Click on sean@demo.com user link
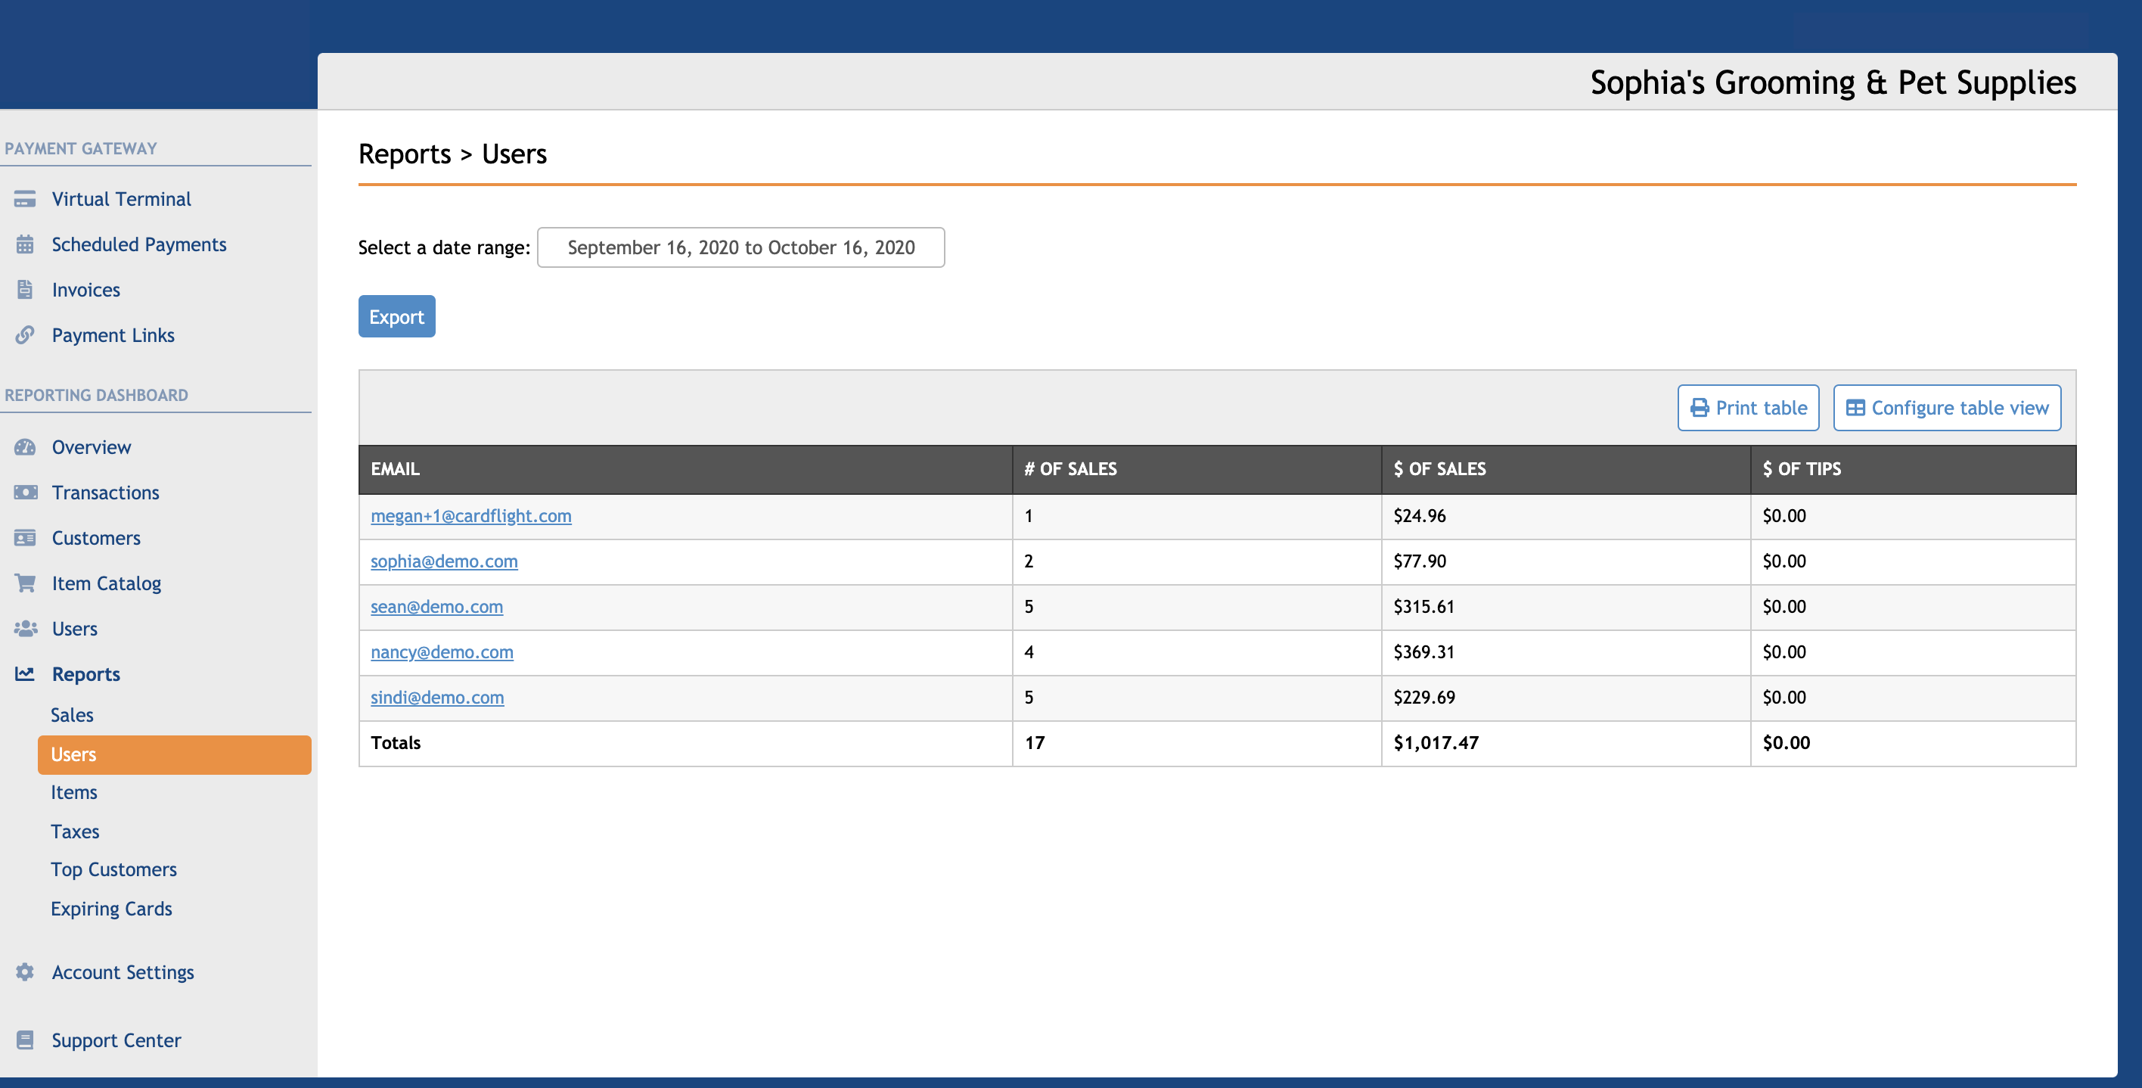This screenshot has height=1088, width=2142. point(437,605)
